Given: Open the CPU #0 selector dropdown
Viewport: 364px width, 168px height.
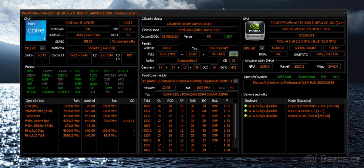Looking at the screenshot, I should click(x=42, y=48).
